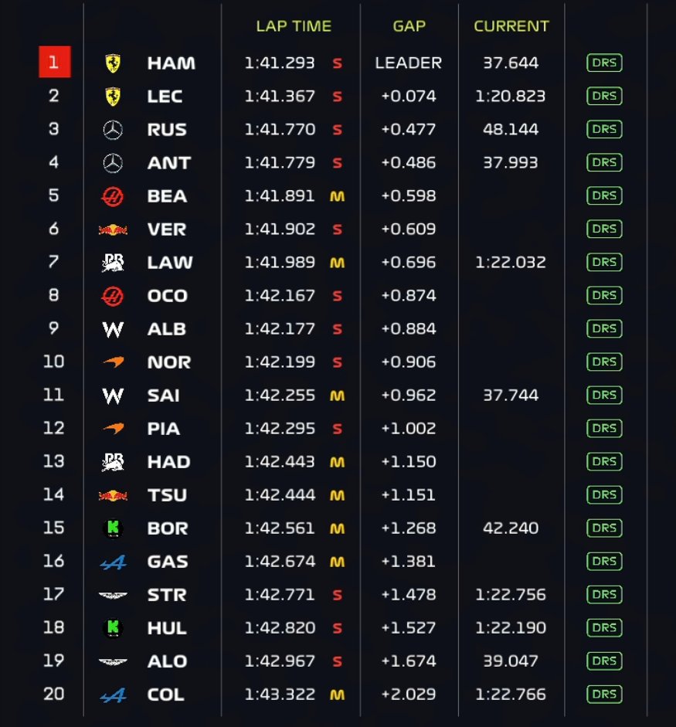Click the LAP TIME column header
The height and width of the screenshot is (727, 676).
[294, 26]
